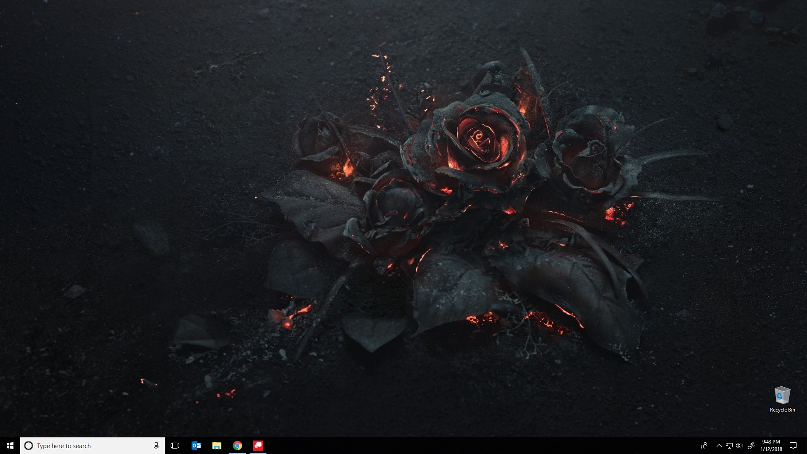Image resolution: width=807 pixels, height=454 pixels.
Task: Click the Cortana circle icon
Action: [x=29, y=446]
